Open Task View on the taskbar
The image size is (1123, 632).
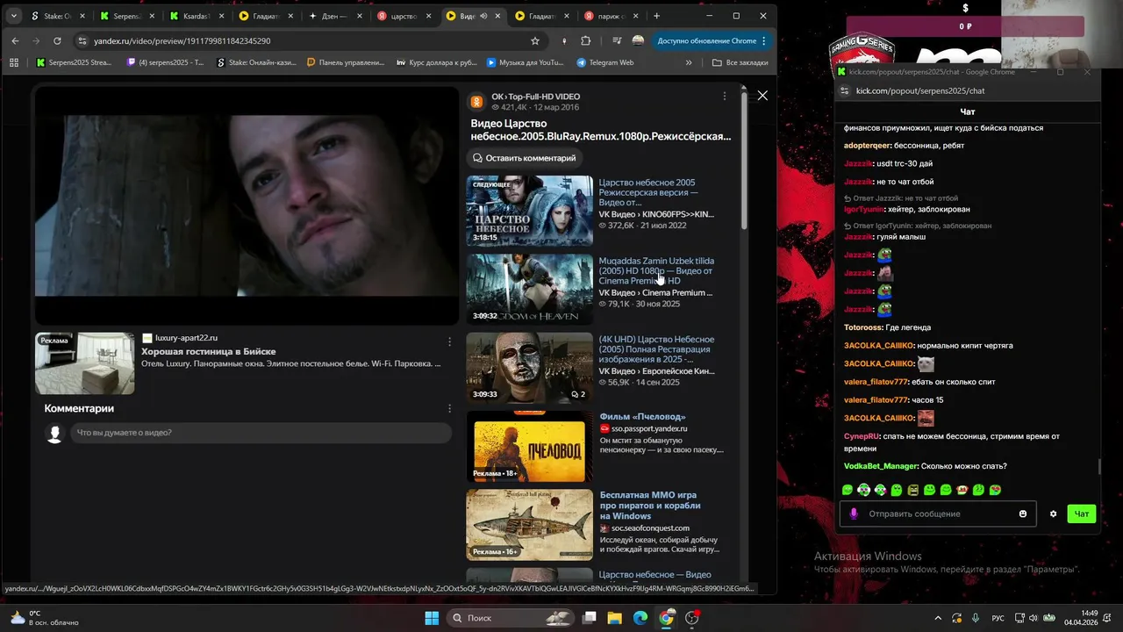590,618
